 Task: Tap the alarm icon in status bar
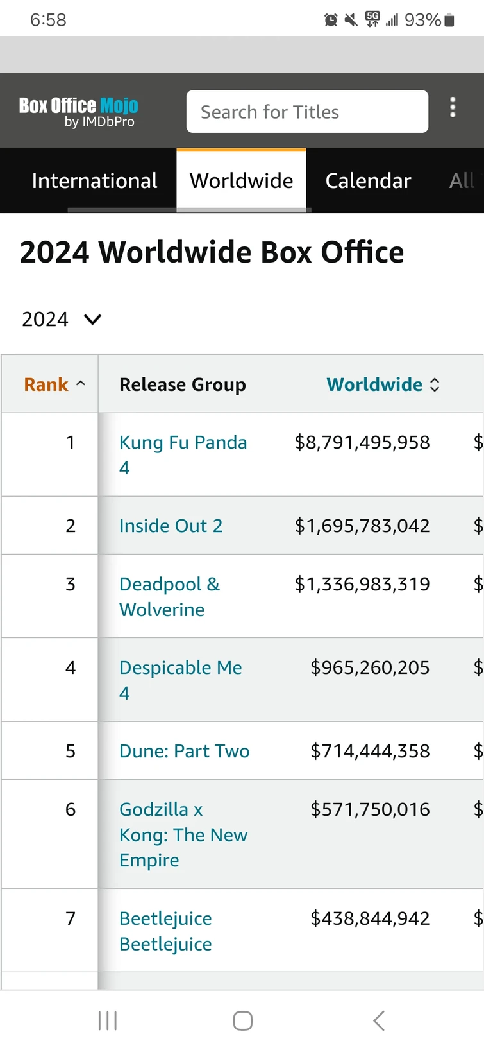pyautogui.click(x=331, y=21)
